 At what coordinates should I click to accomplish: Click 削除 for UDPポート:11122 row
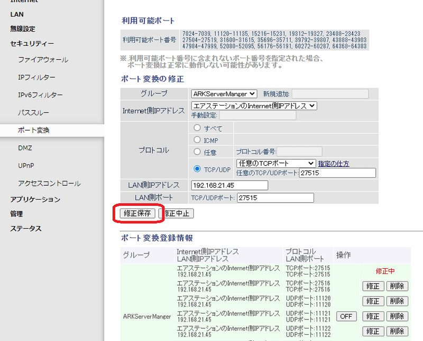pyautogui.click(x=397, y=331)
